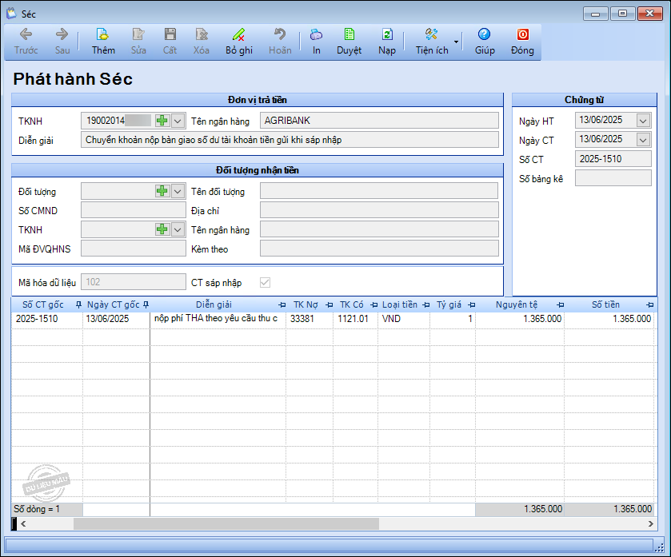Select grid cell TK Có 1121.01

[355, 319]
